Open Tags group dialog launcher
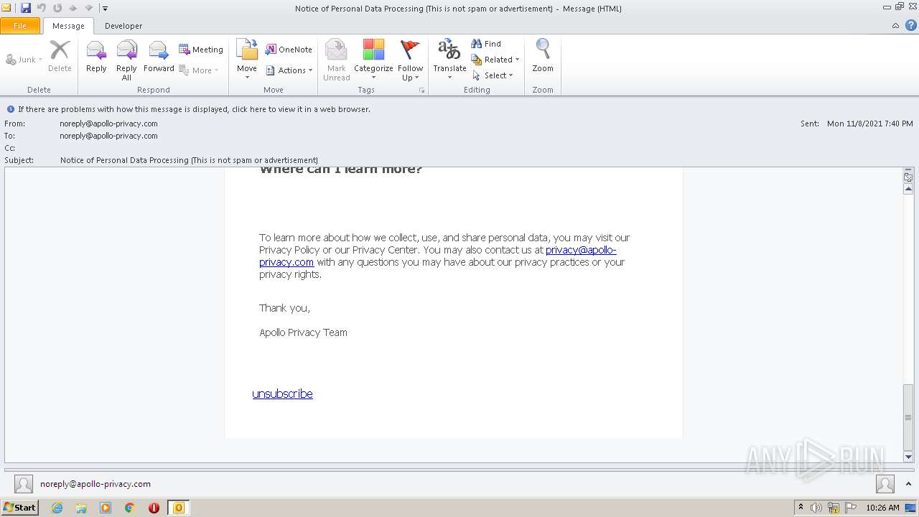Screen dimensions: 919x517 pos(421,90)
